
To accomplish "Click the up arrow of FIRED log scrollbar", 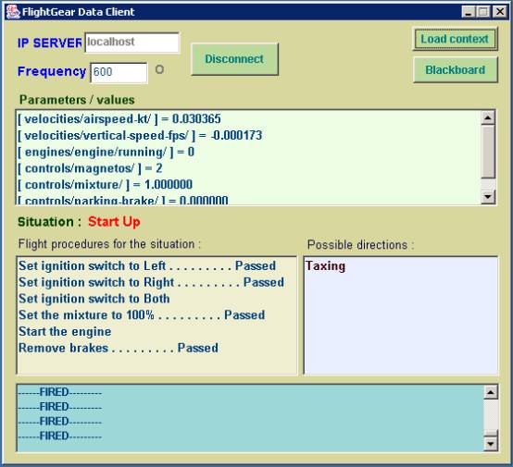I will pyautogui.click(x=491, y=392).
